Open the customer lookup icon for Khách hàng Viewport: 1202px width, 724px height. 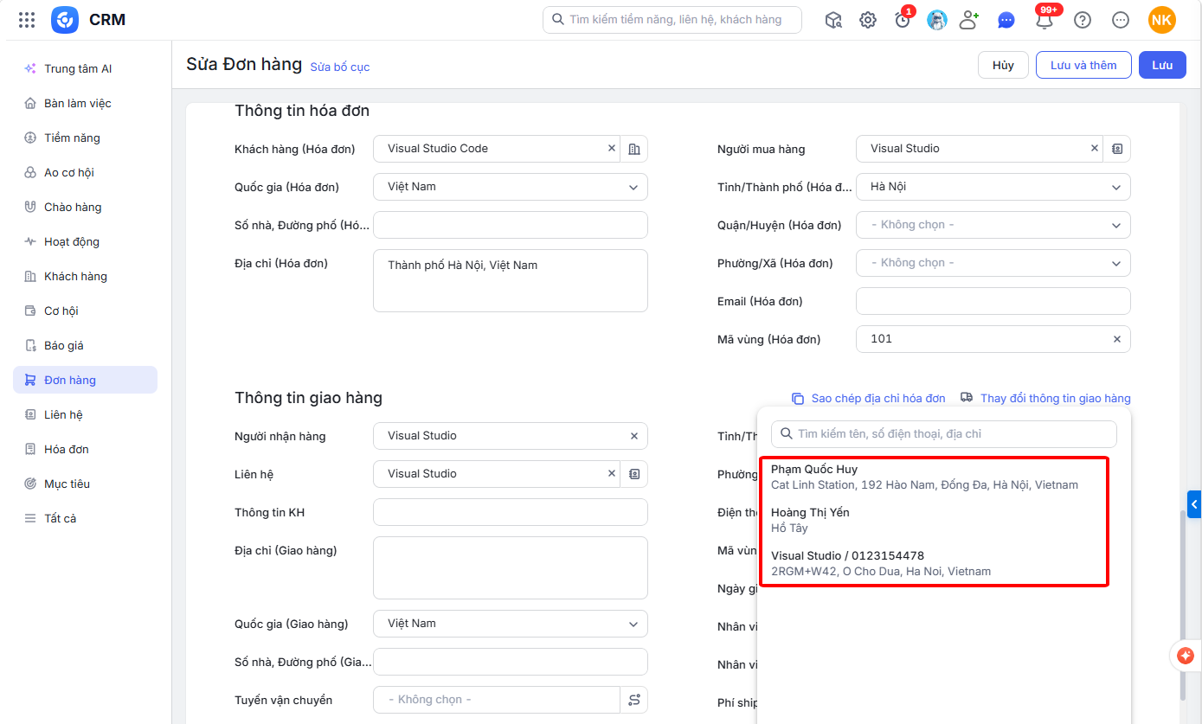pos(634,149)
